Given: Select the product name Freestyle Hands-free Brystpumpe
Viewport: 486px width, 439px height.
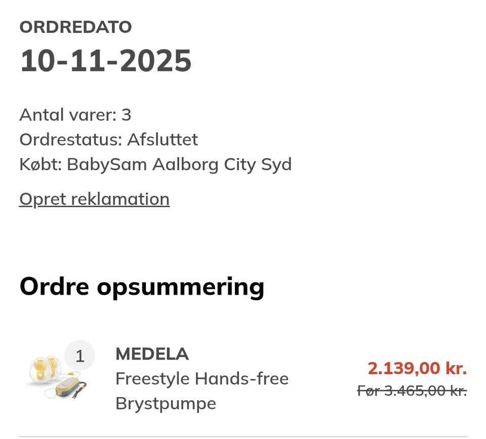Looking at the screenshot, I should [x=202, y=390].
